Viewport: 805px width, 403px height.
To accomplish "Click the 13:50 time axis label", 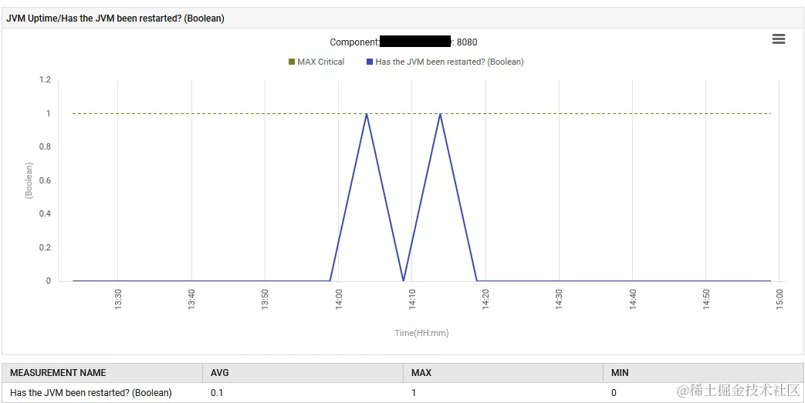I will tap(266, 300).
